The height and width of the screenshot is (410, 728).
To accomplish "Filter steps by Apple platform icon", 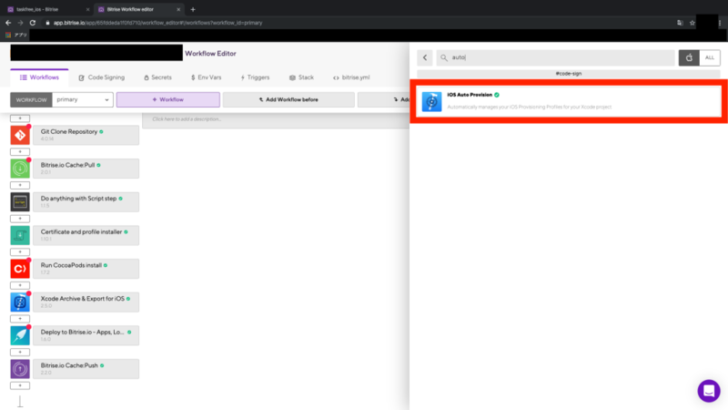I will click(x=689, y=57).
